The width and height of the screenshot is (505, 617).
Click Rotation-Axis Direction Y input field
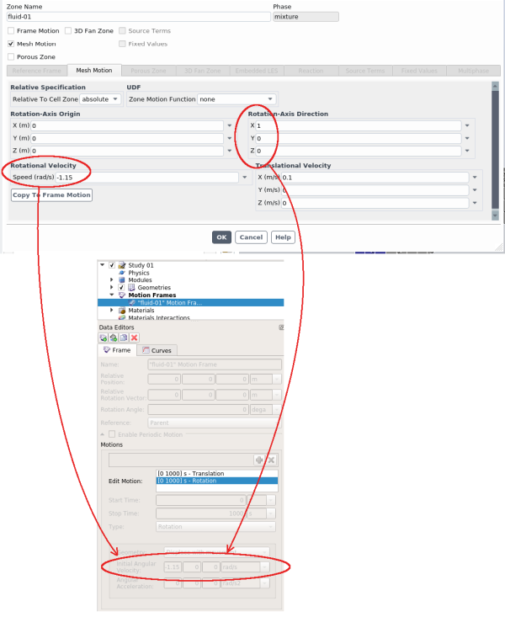[359, 138]
